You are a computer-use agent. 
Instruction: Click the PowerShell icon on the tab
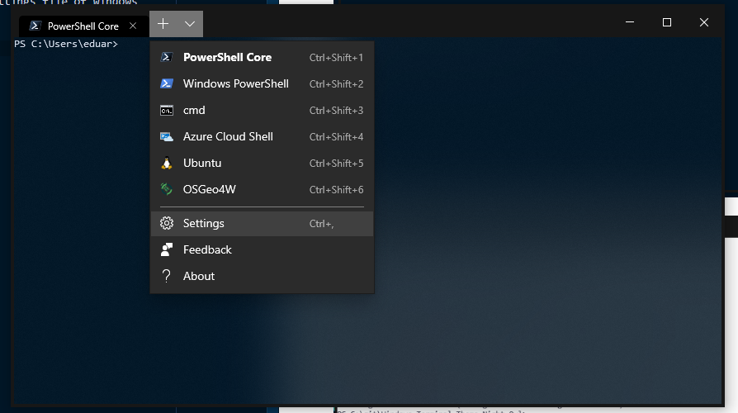(35, 26)
